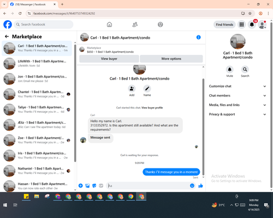Click the sent message Thanks bubble
The height and width of the screenshot is (218, 273).
click(171, 172)
